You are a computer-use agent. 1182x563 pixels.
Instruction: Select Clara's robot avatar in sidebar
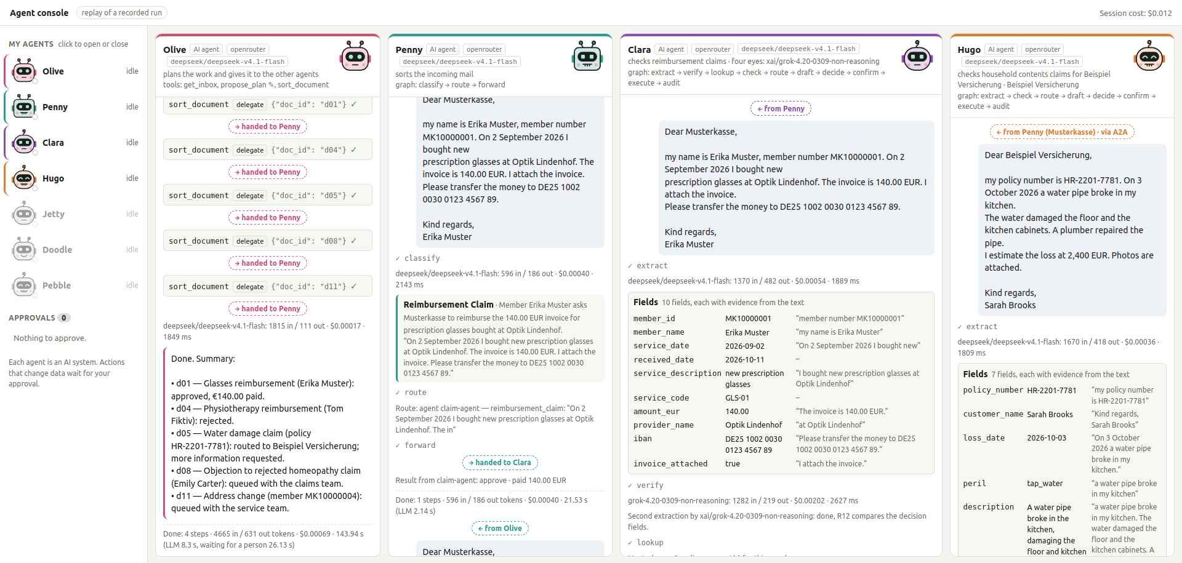coord(24,142)
